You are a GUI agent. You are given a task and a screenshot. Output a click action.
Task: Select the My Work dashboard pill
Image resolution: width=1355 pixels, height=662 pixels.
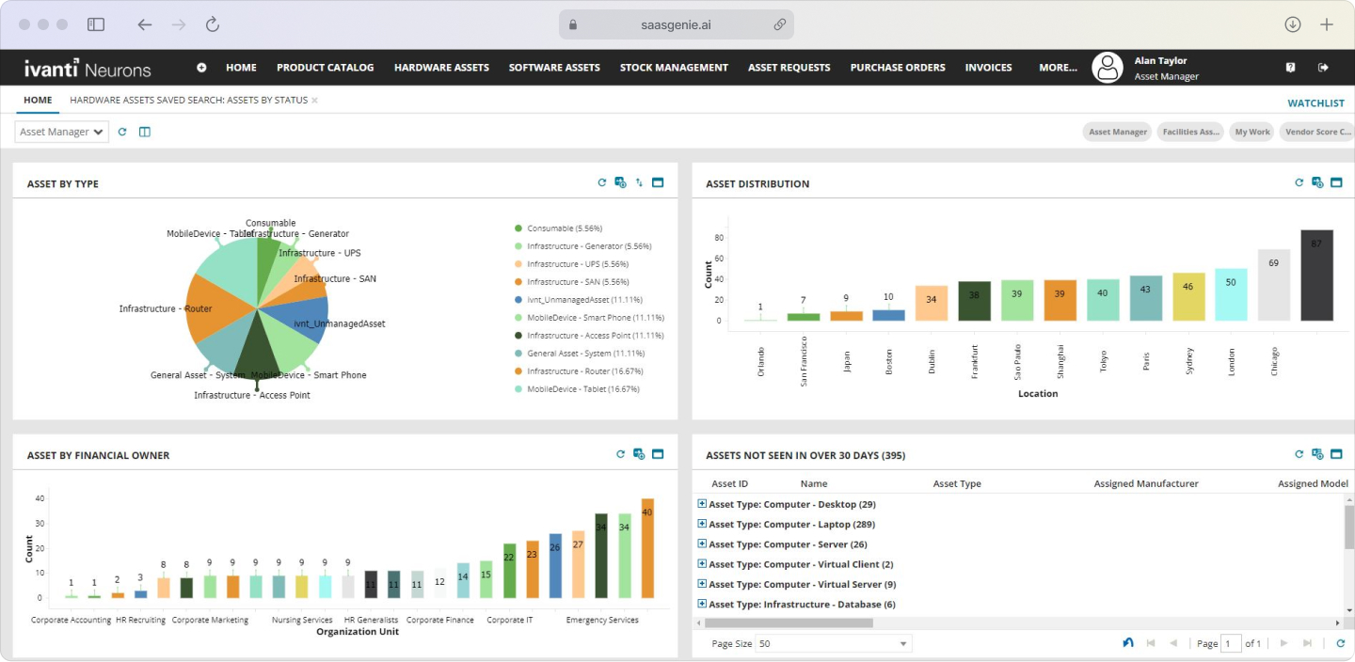[1252, 132]
